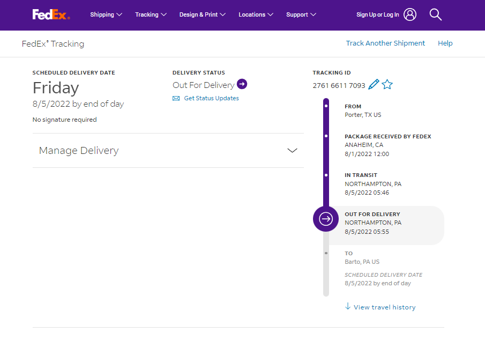Click the Out For Delivery status arrow icon
Image resolution: width=485 pixels, height=340 pixels.
coord(242,84)
